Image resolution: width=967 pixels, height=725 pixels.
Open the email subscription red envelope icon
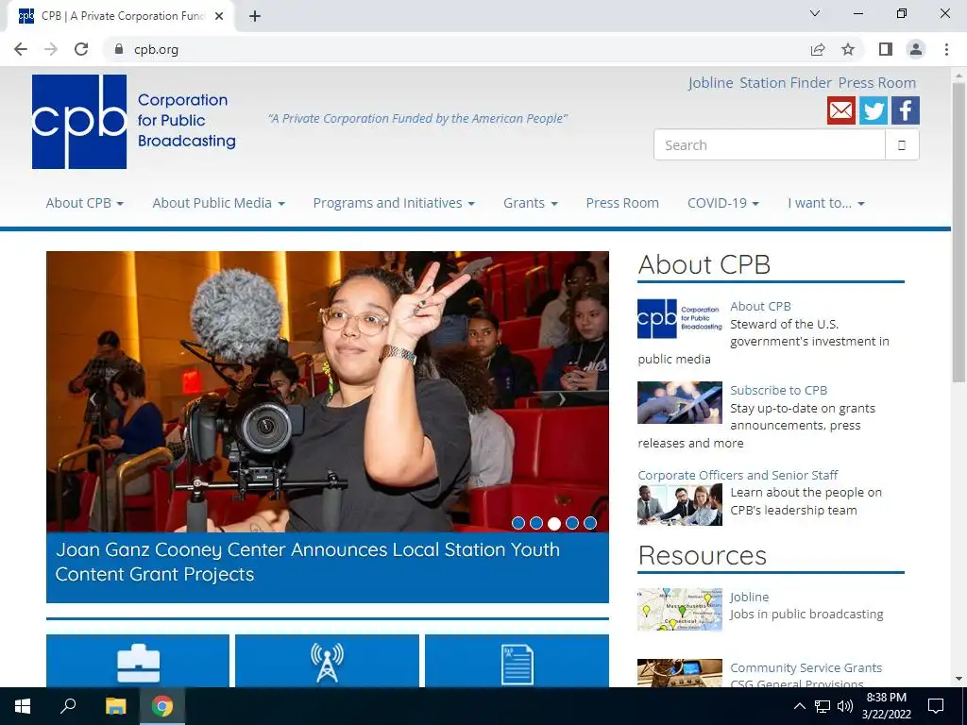click(x=841, y=110)
